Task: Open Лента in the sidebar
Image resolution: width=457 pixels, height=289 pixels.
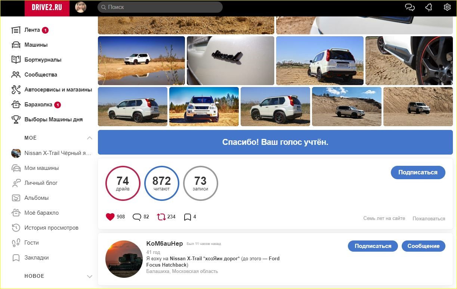Action: click(x=32, y=30)
